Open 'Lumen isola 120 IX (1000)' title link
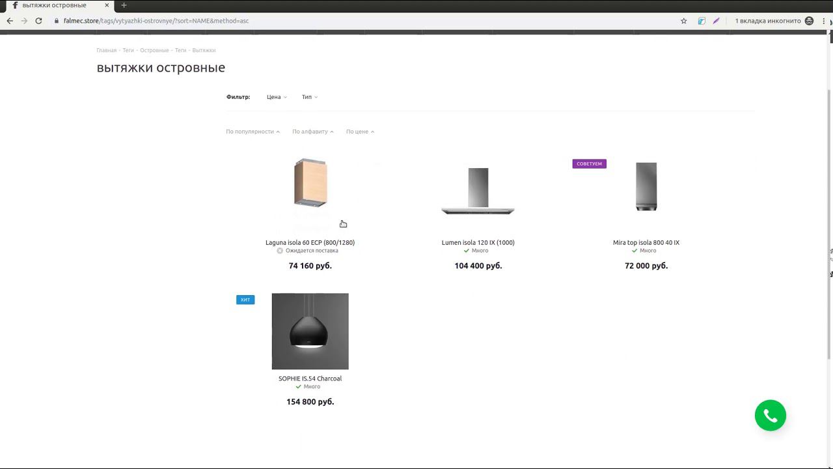Viewport: 833px width, 469px height. tap(478, 242)
